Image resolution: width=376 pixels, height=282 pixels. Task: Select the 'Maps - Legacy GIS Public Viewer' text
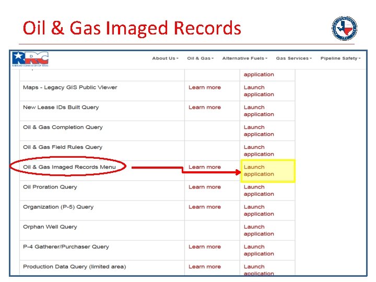pyautogui.click(x=70, y=88)
